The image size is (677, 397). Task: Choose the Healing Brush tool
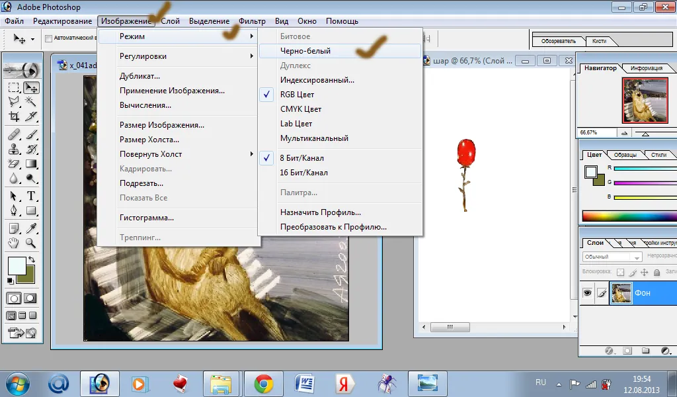tap(14, 134)
